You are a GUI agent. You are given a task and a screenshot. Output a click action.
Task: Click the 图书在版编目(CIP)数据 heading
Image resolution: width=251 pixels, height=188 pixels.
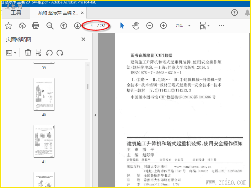tap(151, 55)
